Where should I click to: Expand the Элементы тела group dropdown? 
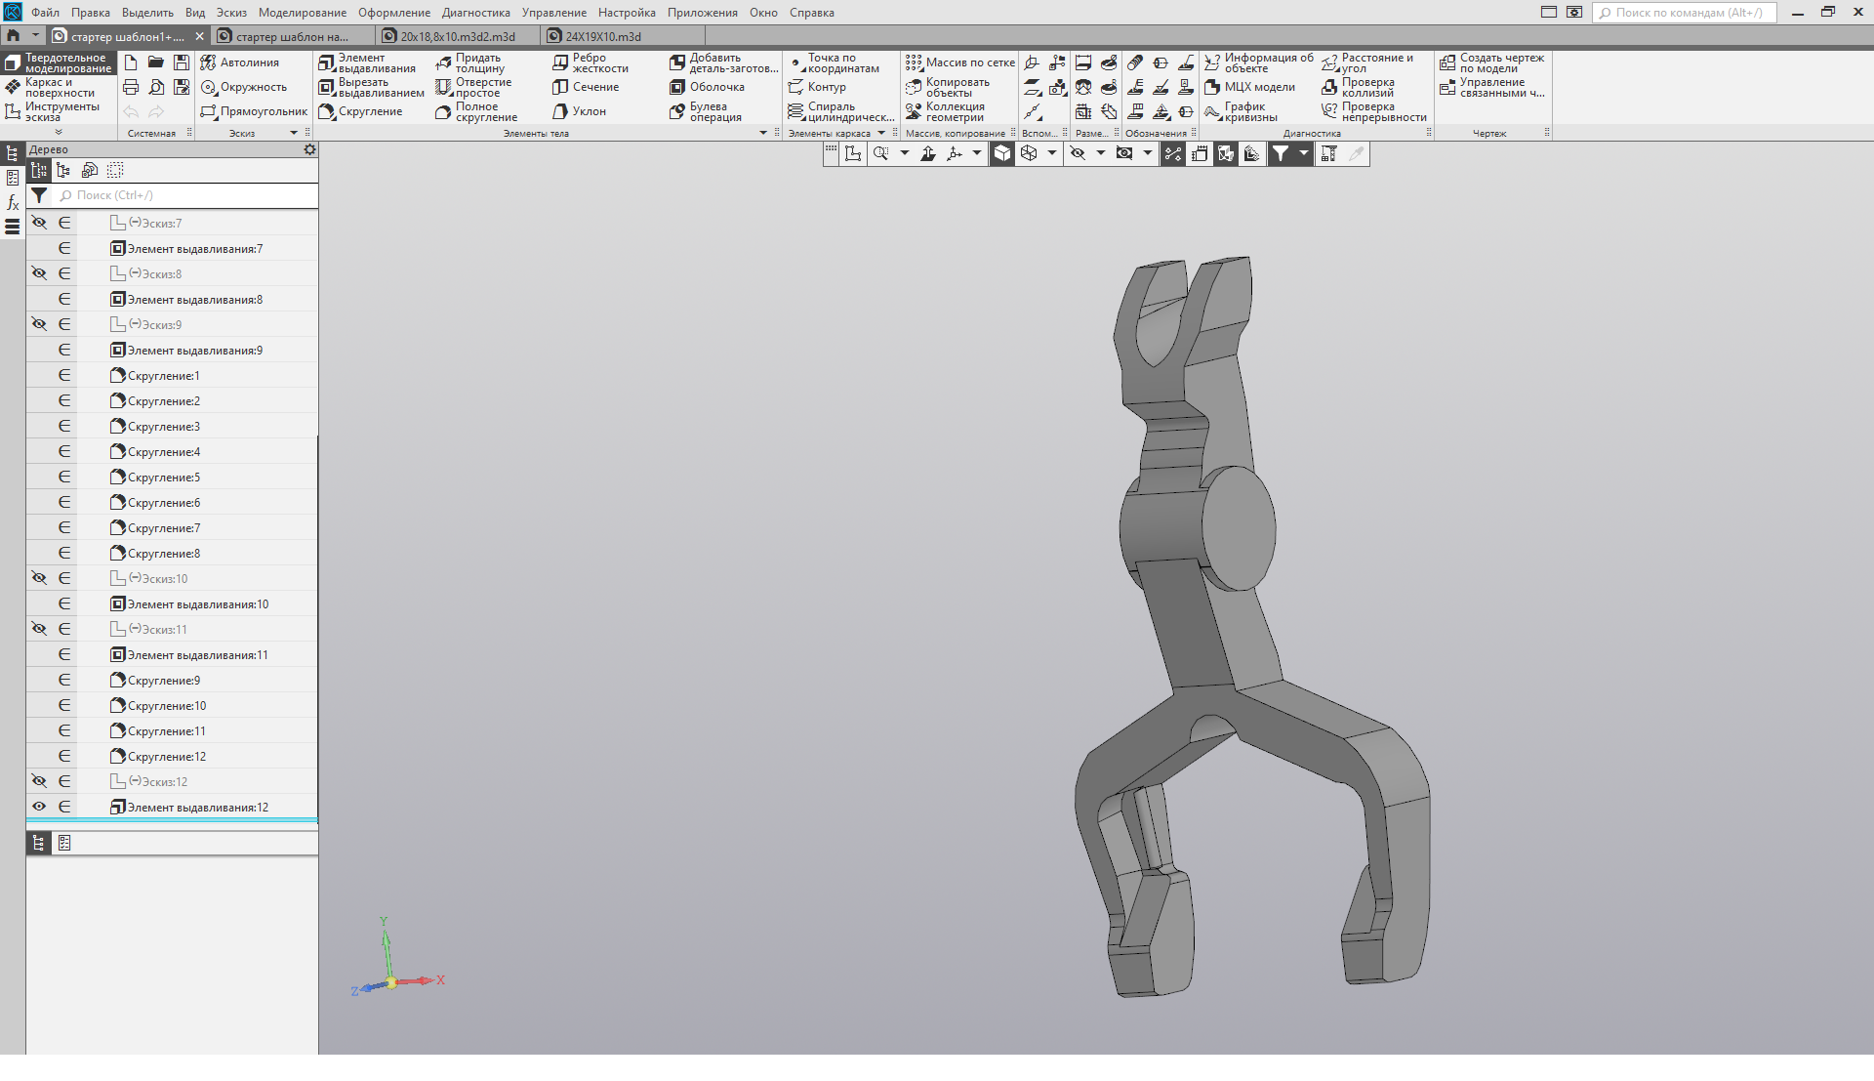763,134
